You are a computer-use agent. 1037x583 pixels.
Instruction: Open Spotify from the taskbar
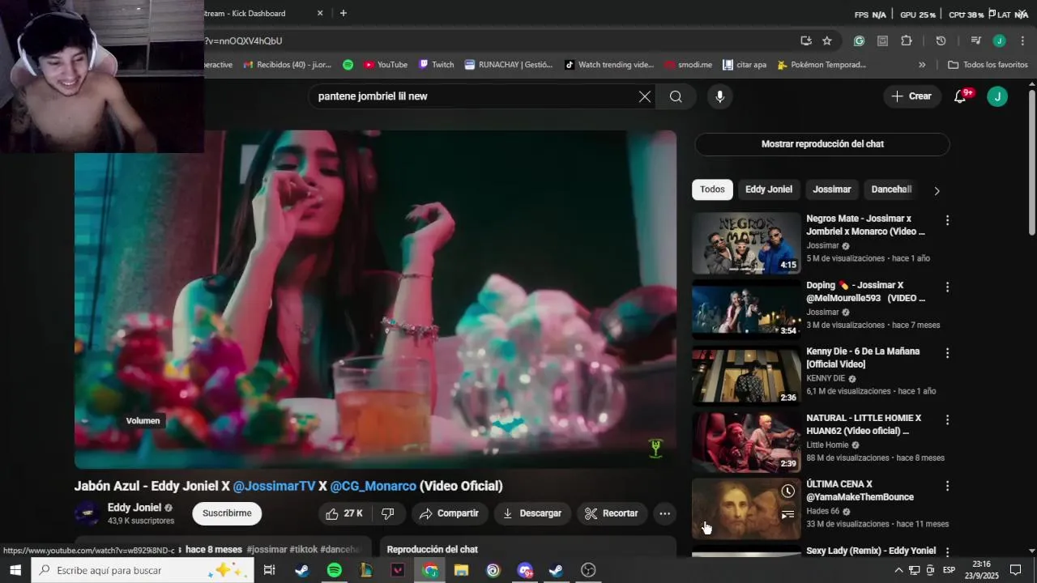[x=334, y=571]
